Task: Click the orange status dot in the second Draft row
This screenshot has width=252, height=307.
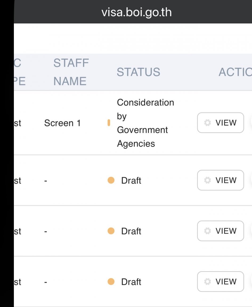Action: (x=111, y=231)
